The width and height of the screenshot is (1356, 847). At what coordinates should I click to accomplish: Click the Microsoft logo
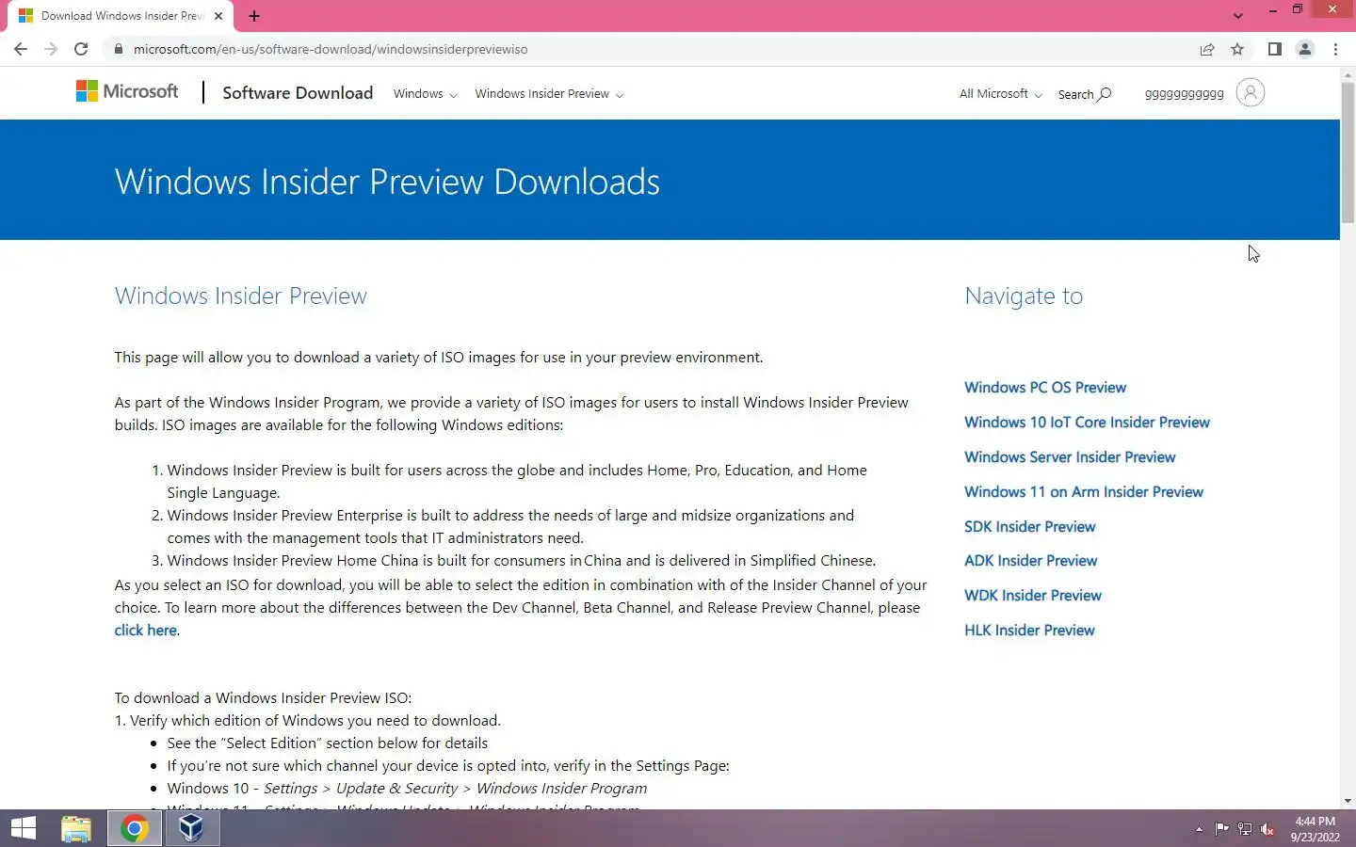tap(127, 91)
